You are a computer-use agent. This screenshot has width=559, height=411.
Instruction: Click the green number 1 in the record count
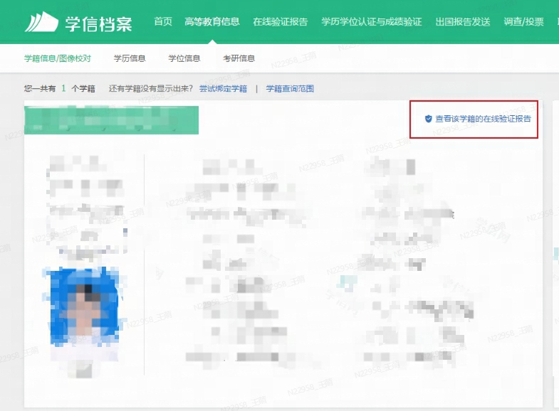point(63,89)
